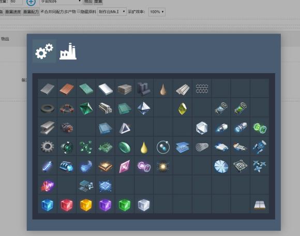The height and width of the screenshot is (236, 300).
Task: Pick the blue comet photon item
Action: click(x=86, y=166)
